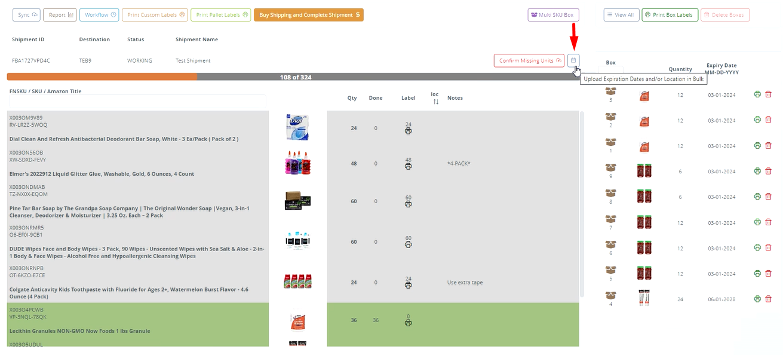The height and width of the screenshot is (355, 783).
Task: Open the Workflow button
Action: 99,15
